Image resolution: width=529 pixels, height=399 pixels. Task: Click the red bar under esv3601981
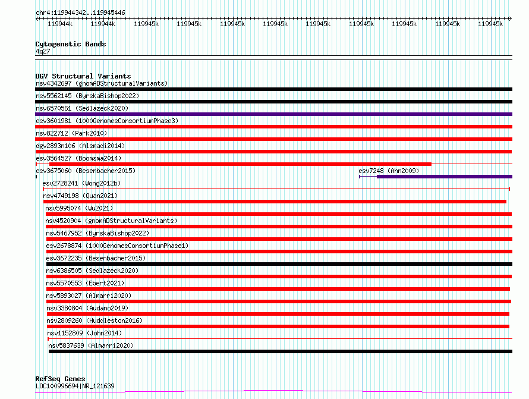click(273, 127)
